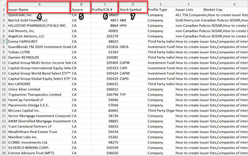Select the profile number 102279 cell
The image size is (248, 156).
[x=105, y=36]
